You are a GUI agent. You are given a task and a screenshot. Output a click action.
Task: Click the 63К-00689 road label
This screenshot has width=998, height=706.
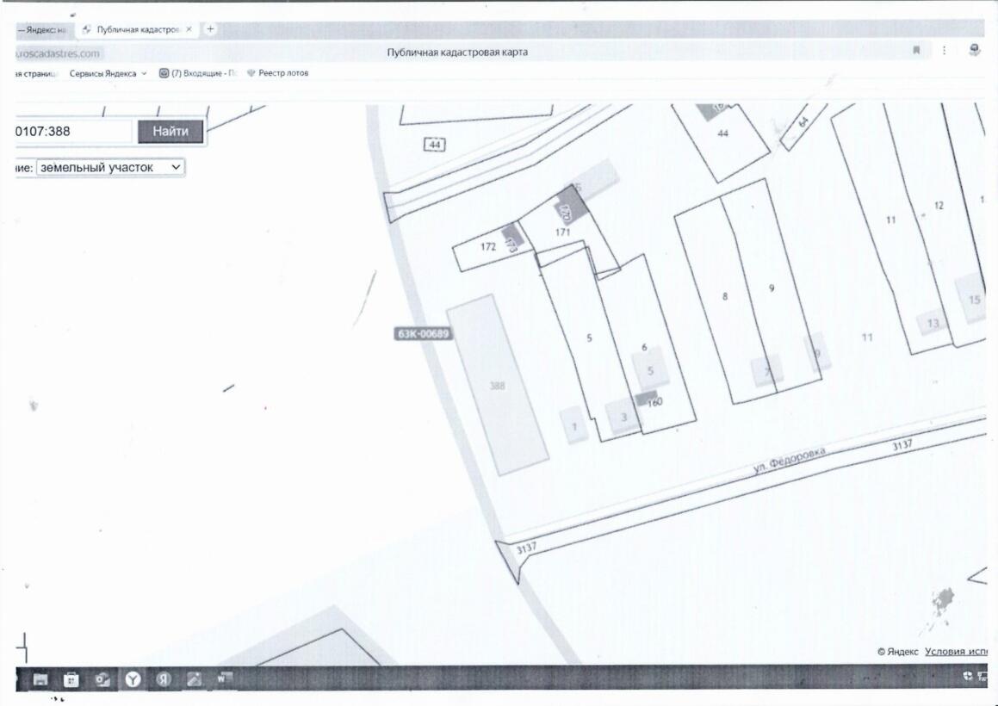click(423, 334)
